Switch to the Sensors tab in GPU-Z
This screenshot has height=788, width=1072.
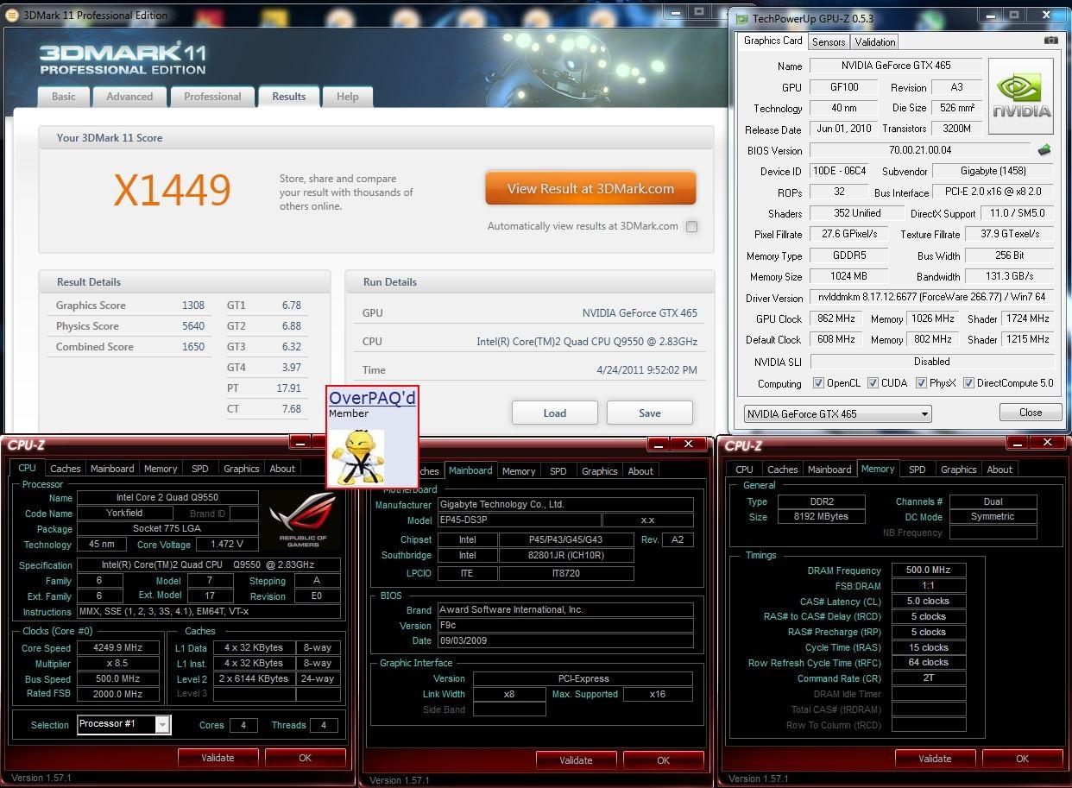tap(829, 41)
